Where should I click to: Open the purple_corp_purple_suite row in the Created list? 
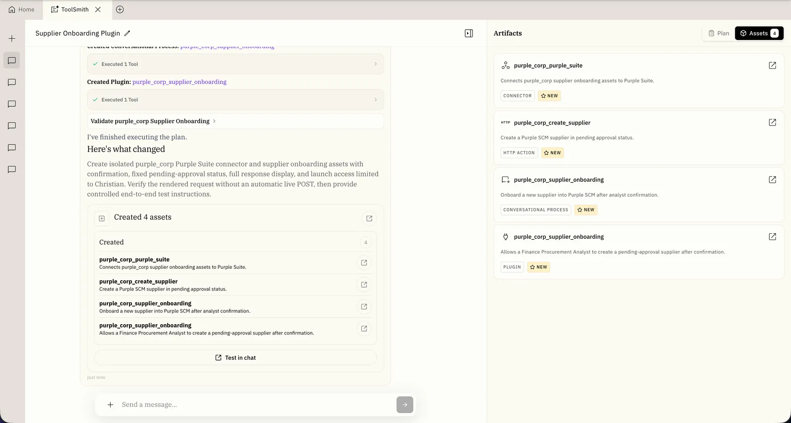point(364,263)
